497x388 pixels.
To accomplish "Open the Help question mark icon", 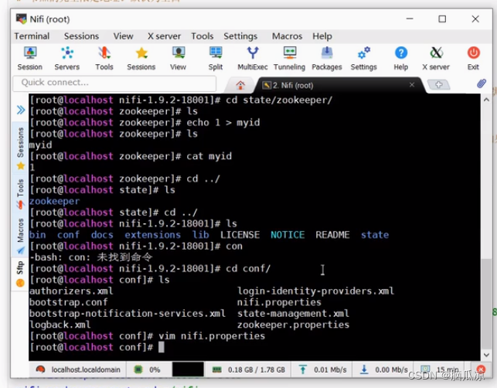I will coord(401,59).
